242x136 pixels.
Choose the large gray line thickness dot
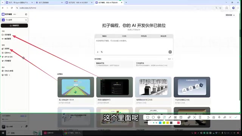pyautogui.click(x=157, y=123)
